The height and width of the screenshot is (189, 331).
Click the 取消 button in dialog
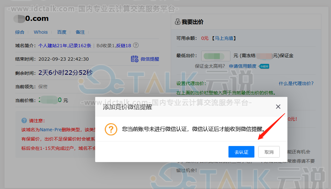(269, 152)
